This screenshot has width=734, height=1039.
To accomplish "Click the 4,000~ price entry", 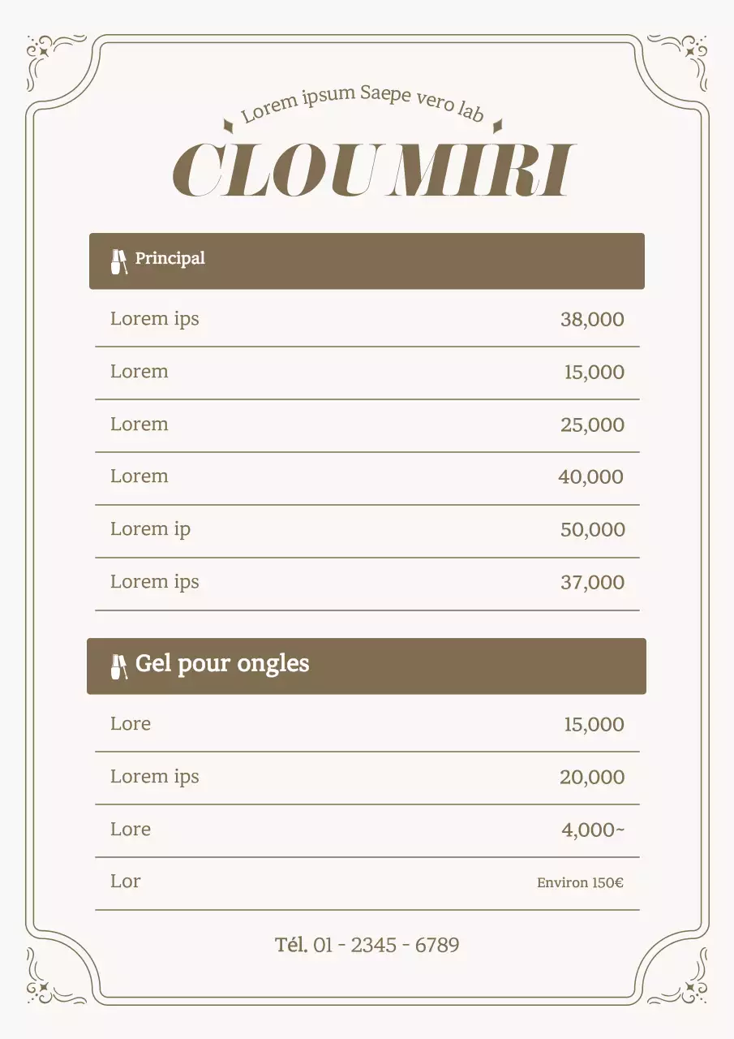I will pyautogui.click(x=593, y=830).
